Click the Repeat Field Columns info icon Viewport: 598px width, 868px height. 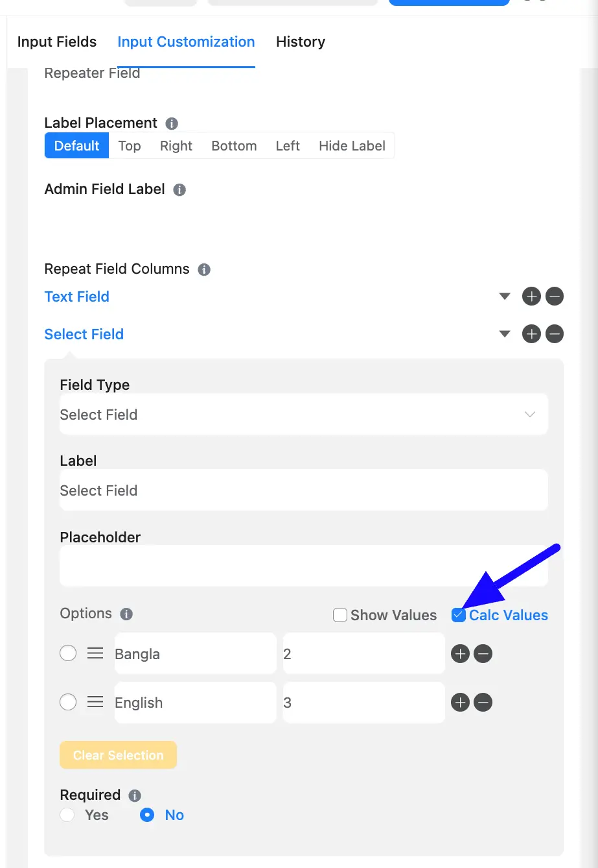click(204, 269)
